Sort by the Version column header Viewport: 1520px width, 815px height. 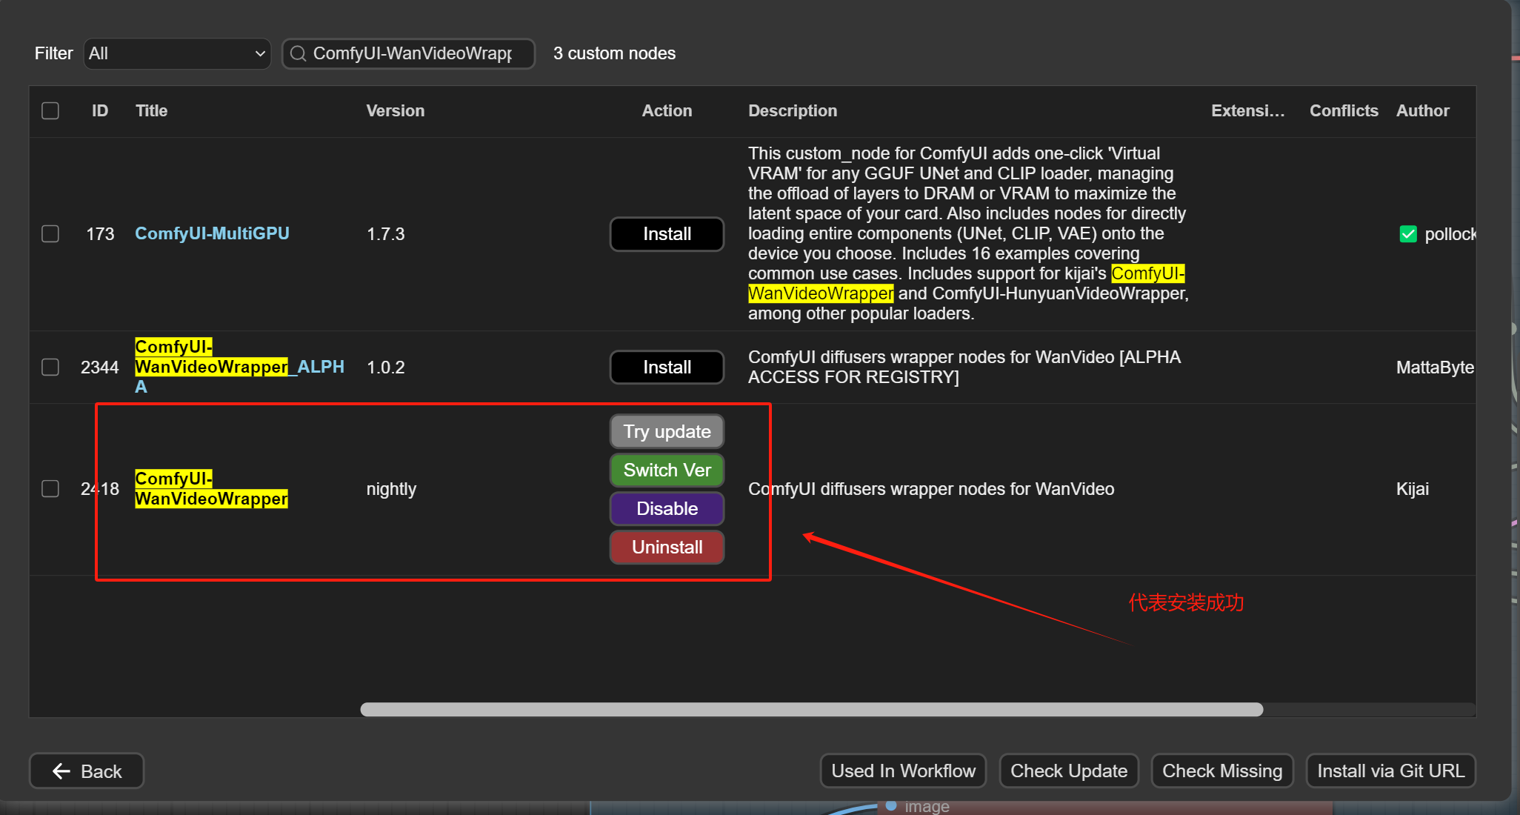(395, 111)
